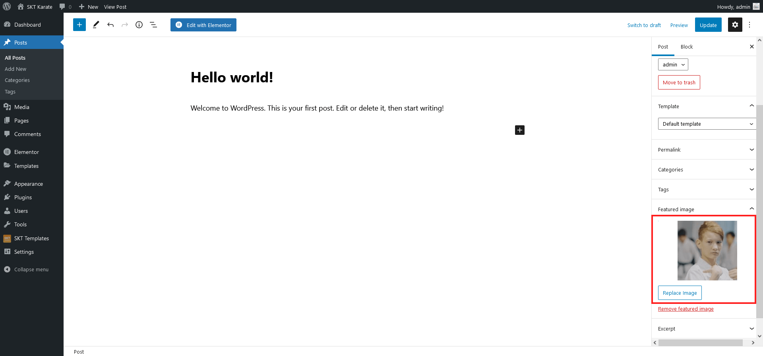Open the Default template dropdown
The width and height of the screenshot is (763, 356).
coord(707,124)
